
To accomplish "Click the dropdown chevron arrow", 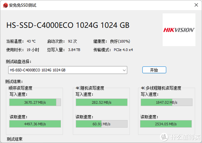I will (x=124, y=70).
